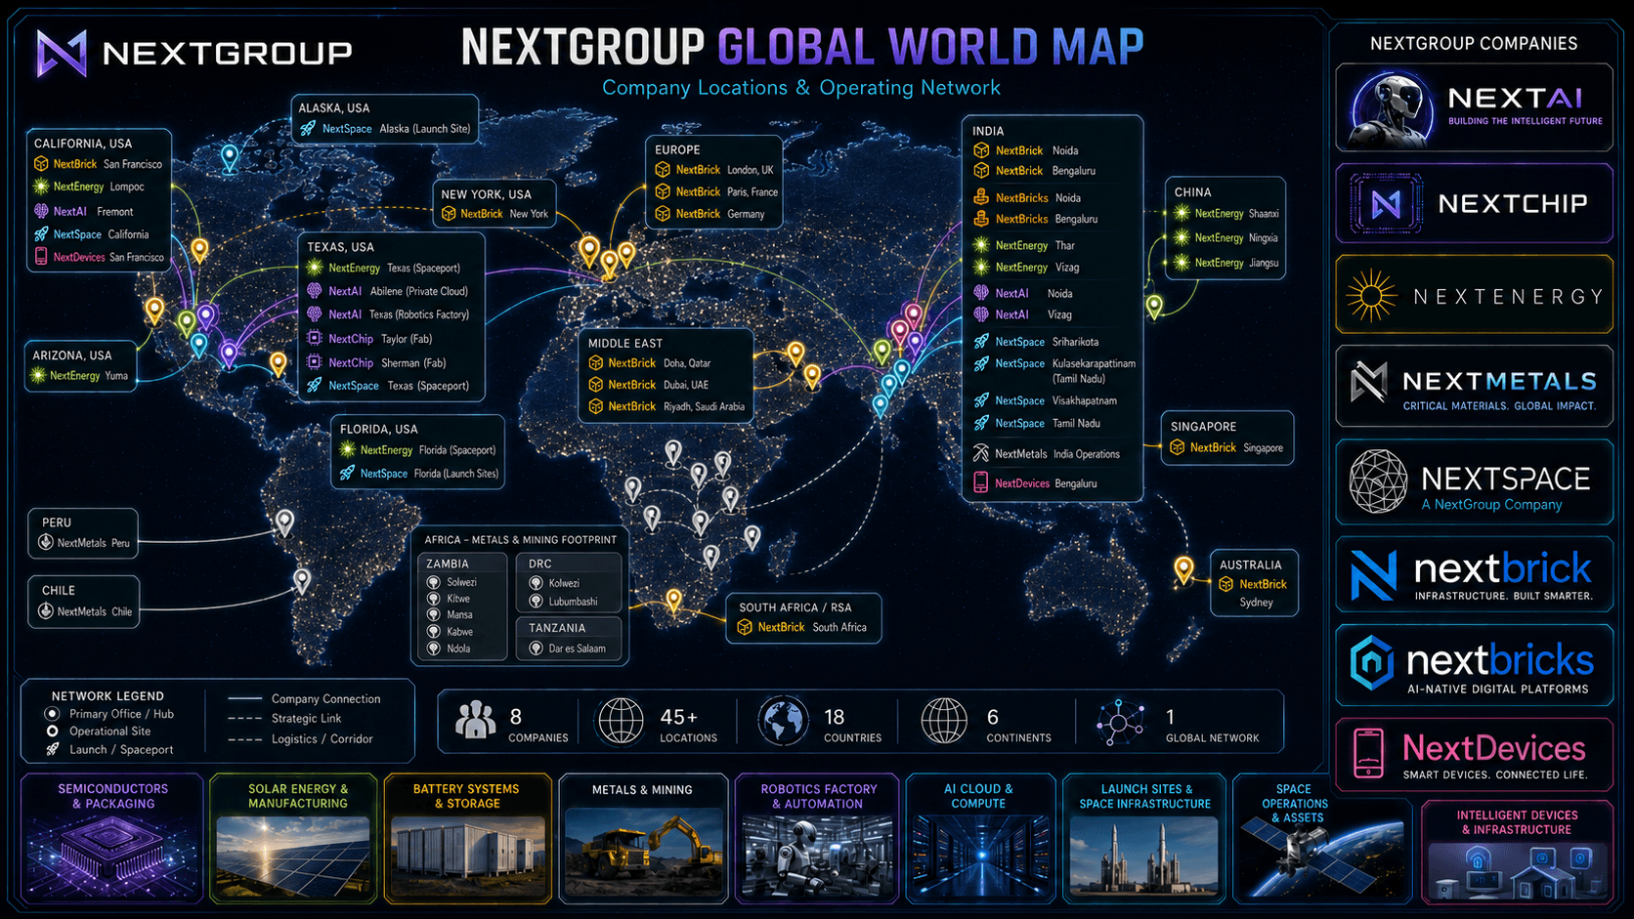Click the teal map pin over Alaska
Image resolution: width=1634 pixels, height=919 pixels.
click(230, 157)
